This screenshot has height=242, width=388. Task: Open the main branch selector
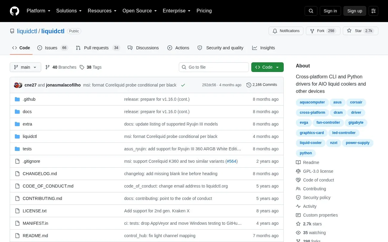tap(25, 67)
